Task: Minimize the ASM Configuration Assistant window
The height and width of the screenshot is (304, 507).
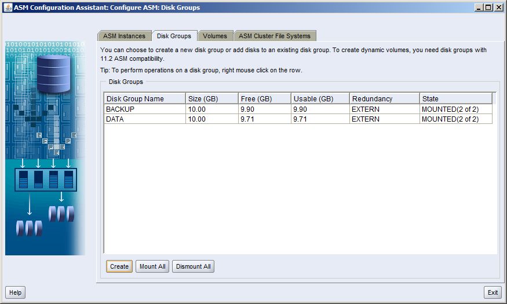Action: [x=479, y=7]
